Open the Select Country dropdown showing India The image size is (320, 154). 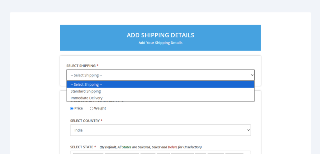pos(160,130)
